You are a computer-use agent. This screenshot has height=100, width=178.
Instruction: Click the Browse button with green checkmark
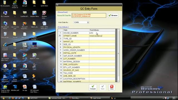tap(113, 16)
